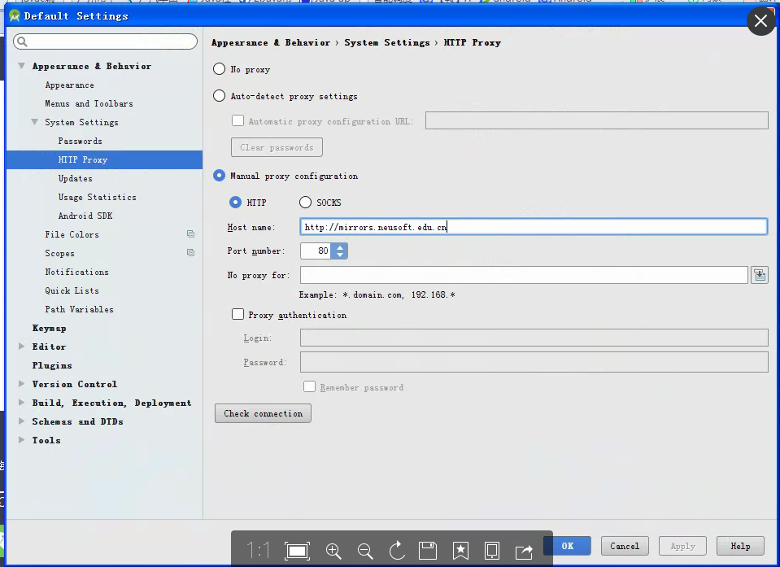Click the No proxy for input field
This screenshot has height=567, width=780.
click(525, 275)
